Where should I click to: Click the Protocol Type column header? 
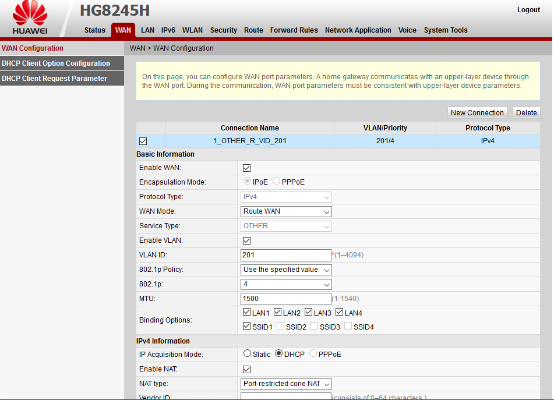click(488, 128)
